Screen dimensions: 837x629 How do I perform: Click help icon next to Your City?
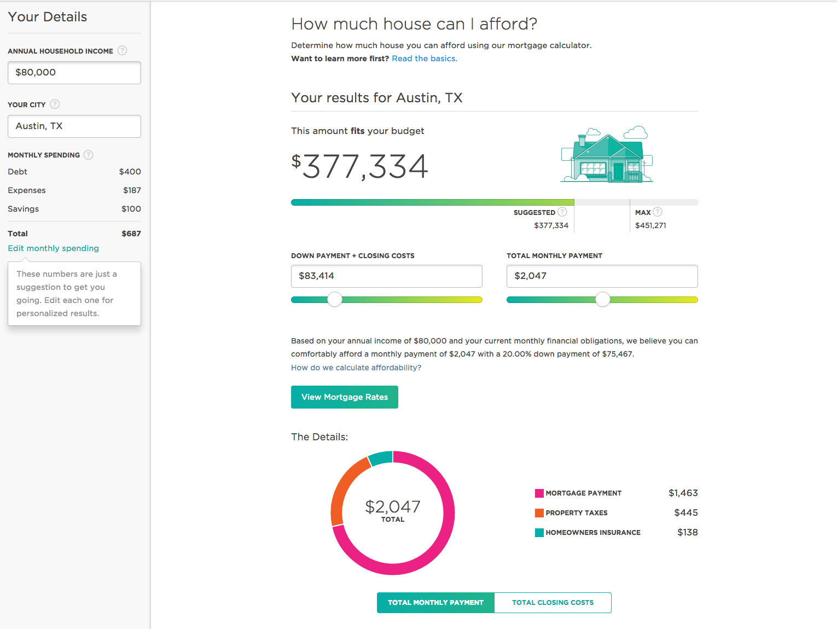coord(55,104)
